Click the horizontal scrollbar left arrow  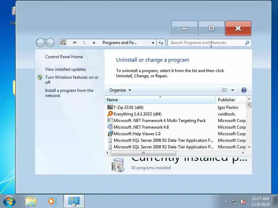tap(107, 153)
